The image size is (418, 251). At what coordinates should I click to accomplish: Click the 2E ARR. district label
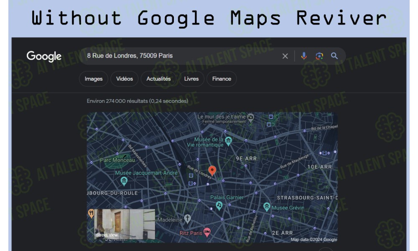[x=283, y=233]
